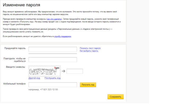The height and width of the screenshot is (105, 180).
Task: Play audio captcha with 'Послушать код'
Action: (52, 78)
